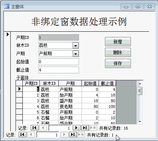The height and width of the screenshot is (141, 158).
Task: Click 截止值 cell showing 100
Action: pos(107,106)
